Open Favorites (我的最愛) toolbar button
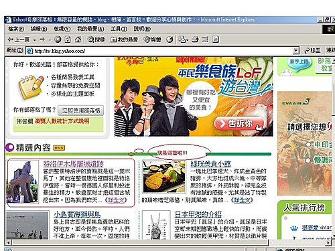335x251 pixels. tap(124, 39)
